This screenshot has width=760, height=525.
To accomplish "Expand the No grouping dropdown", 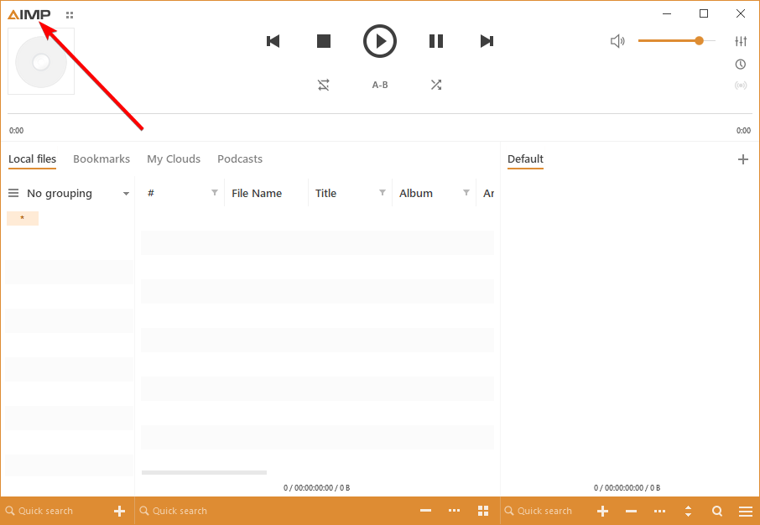I will pyautogui.click(x=126, y=194).
